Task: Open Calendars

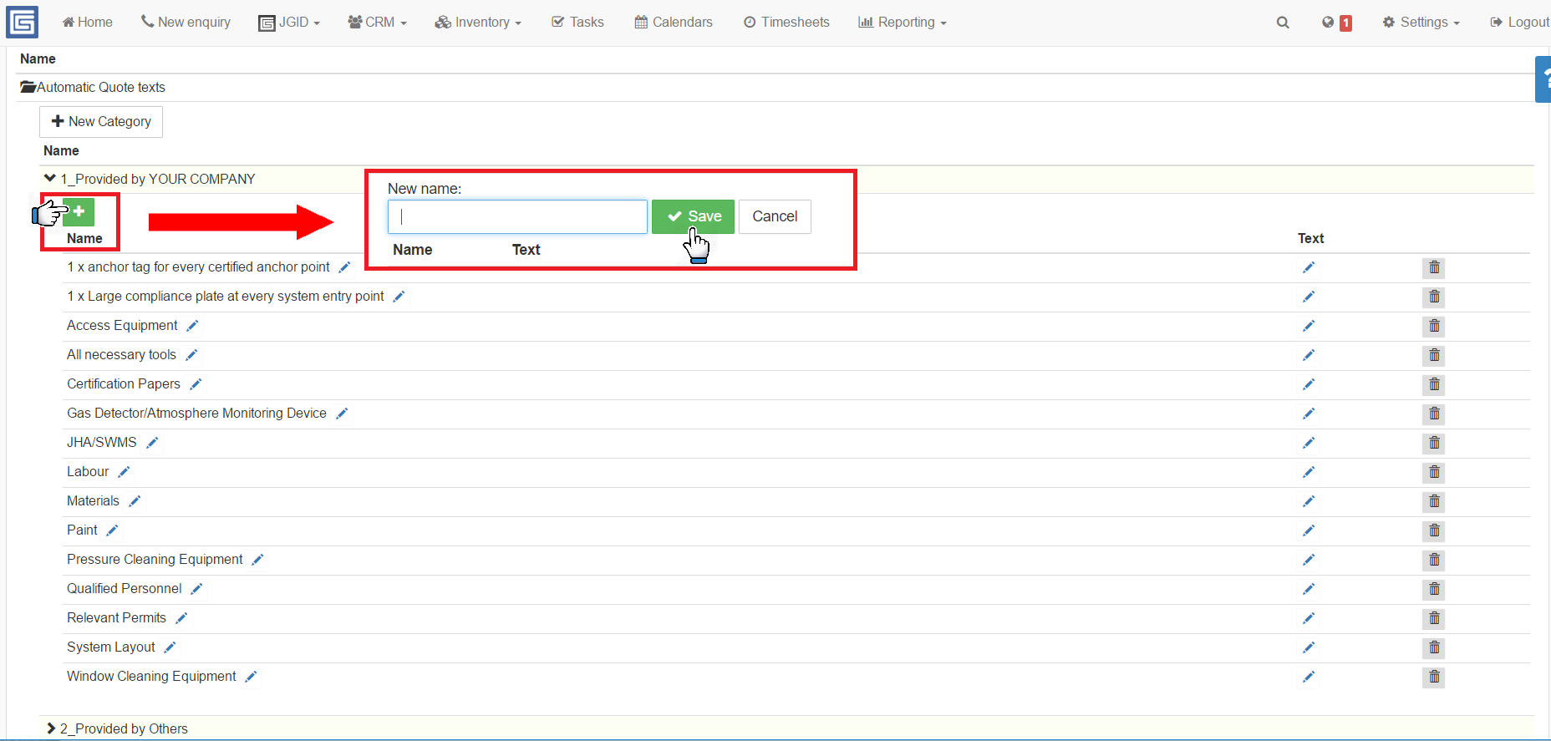Action: click(x=674, y=23)
